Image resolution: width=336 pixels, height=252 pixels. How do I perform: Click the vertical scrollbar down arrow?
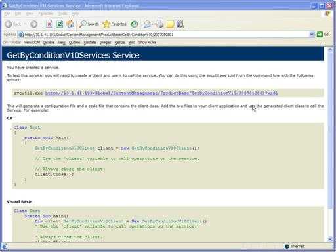click(330, 239)
